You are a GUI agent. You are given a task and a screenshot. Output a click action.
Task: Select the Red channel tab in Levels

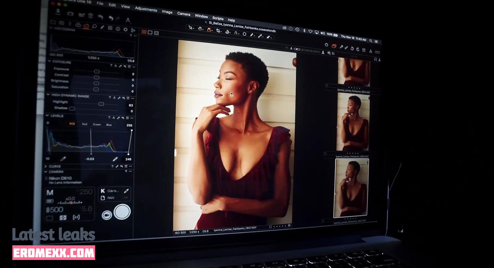[x=85, y=124]
